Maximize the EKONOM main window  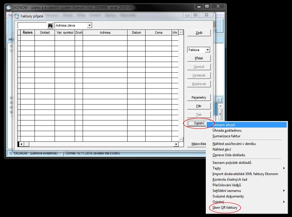click(x=207, y=6)
